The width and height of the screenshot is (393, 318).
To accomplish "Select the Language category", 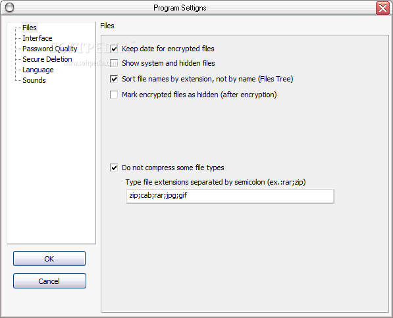I will (x=38, y=70).
